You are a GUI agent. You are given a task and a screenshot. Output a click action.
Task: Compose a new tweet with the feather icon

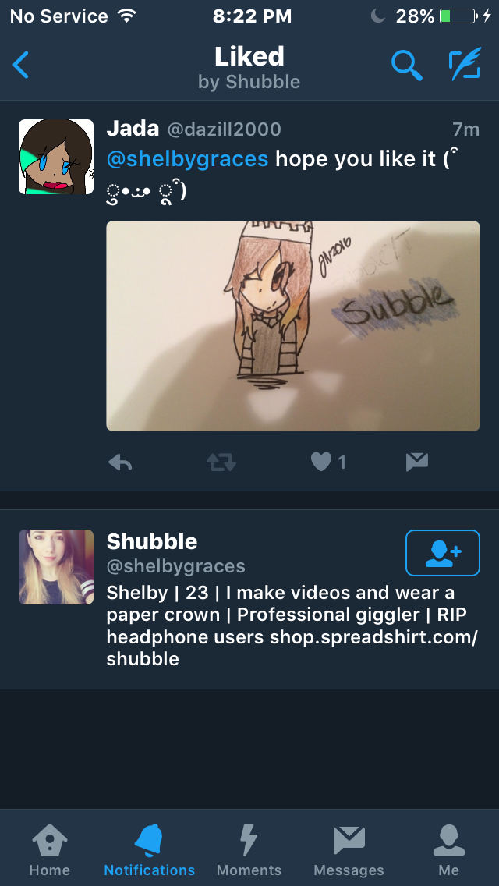point(465,64)
